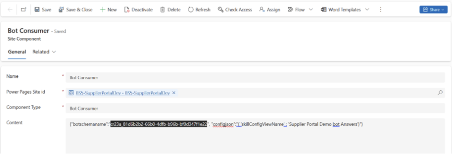Open the BSS-SupplierPortalDev site lookup link
The height and width of the screenshot is (160, 452).
(122, 93)
